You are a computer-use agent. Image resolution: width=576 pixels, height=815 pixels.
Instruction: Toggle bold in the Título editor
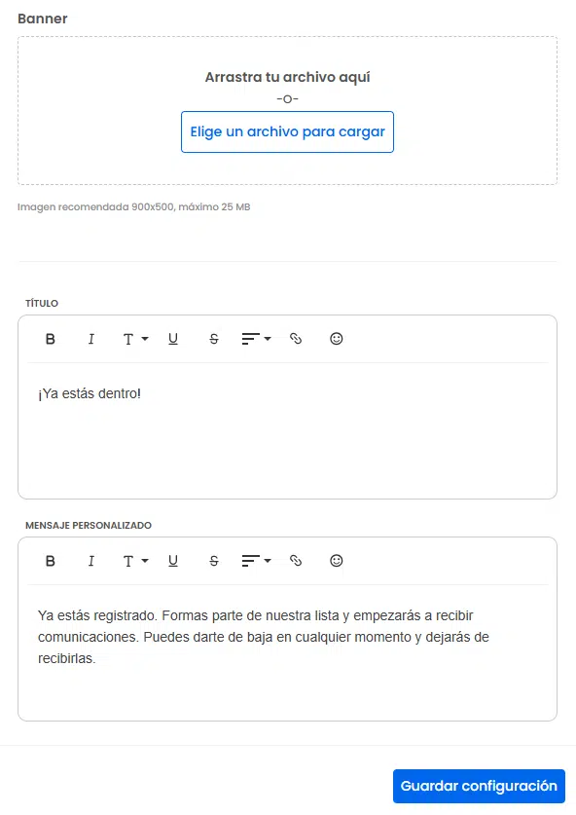click(51, 339)
